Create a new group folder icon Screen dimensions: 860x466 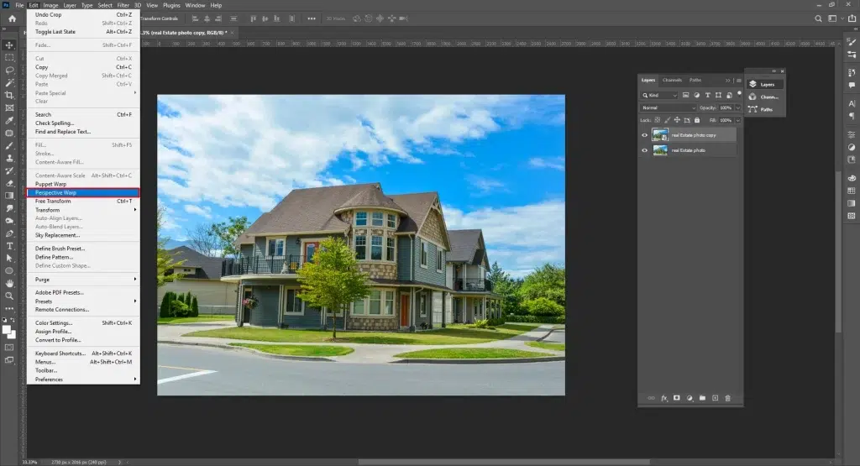[x=702, y=398]
